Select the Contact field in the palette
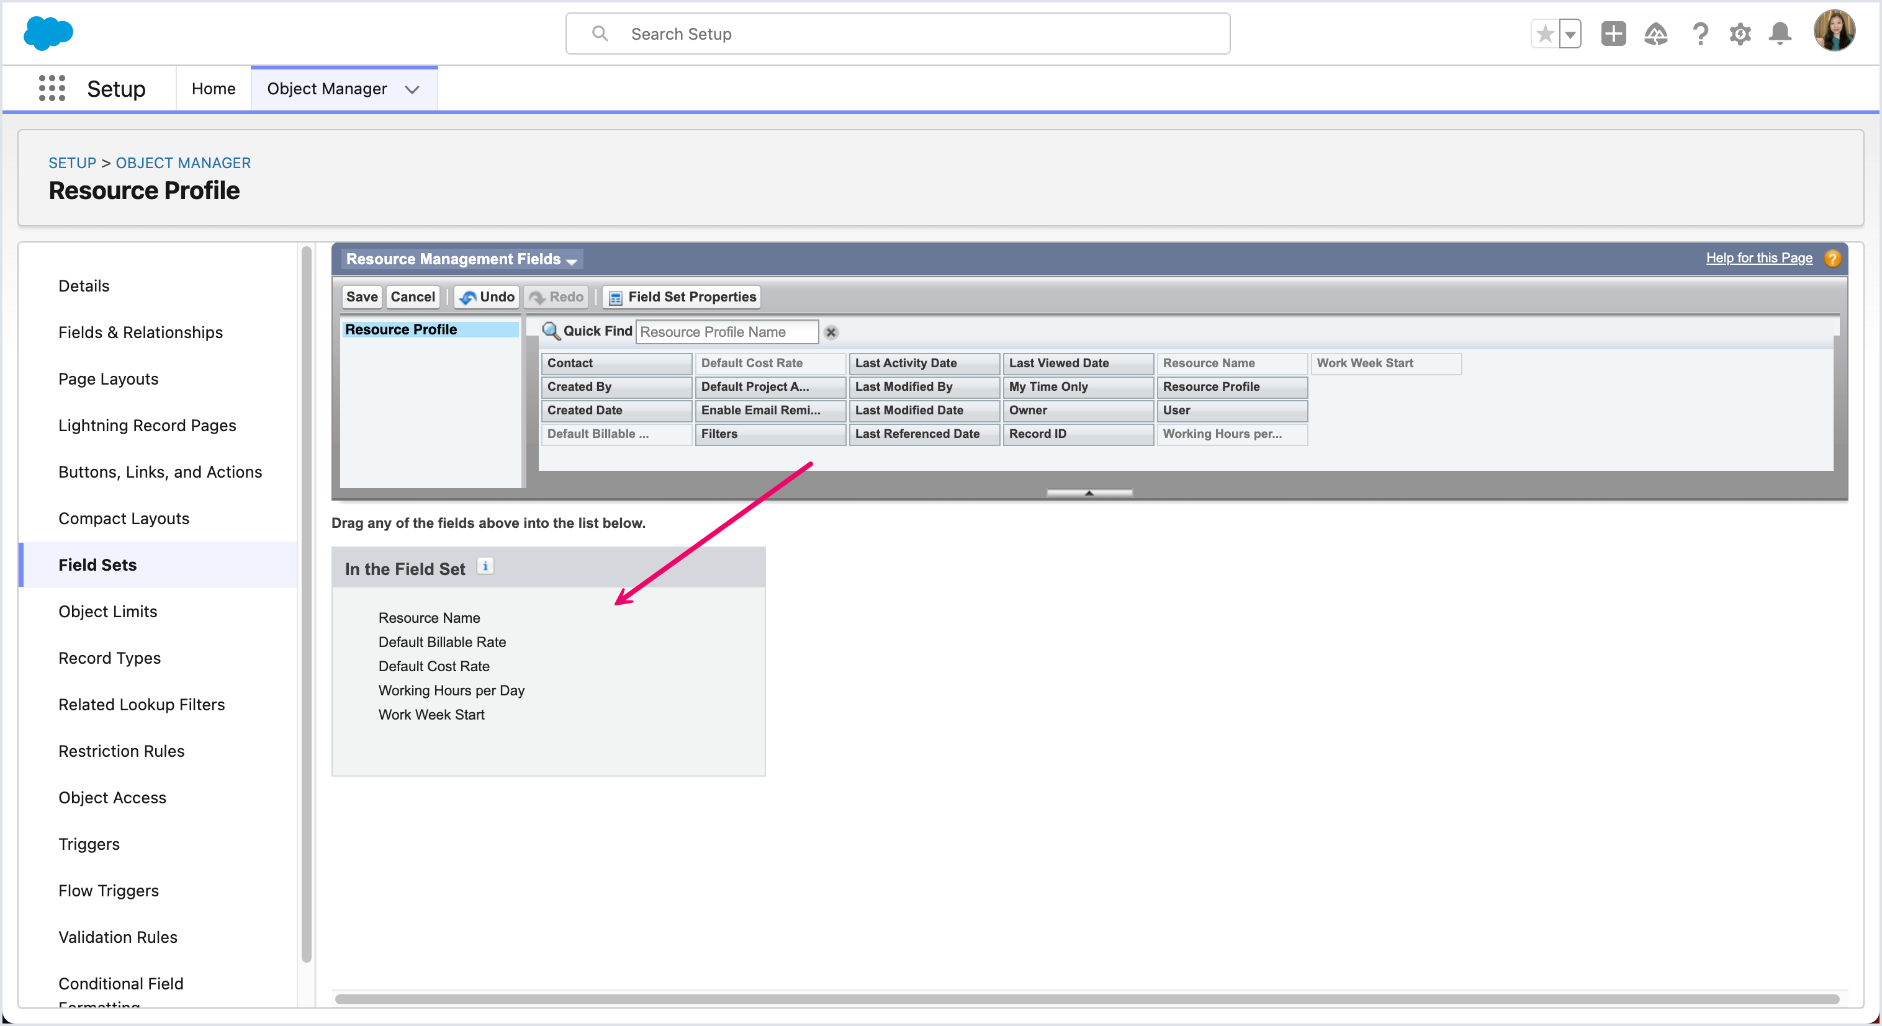 tap(616, 363)
